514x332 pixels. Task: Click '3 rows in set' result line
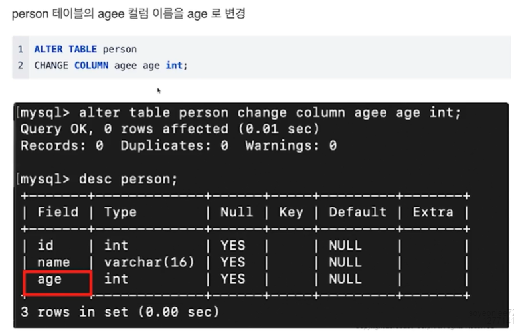tap(120, 312)
